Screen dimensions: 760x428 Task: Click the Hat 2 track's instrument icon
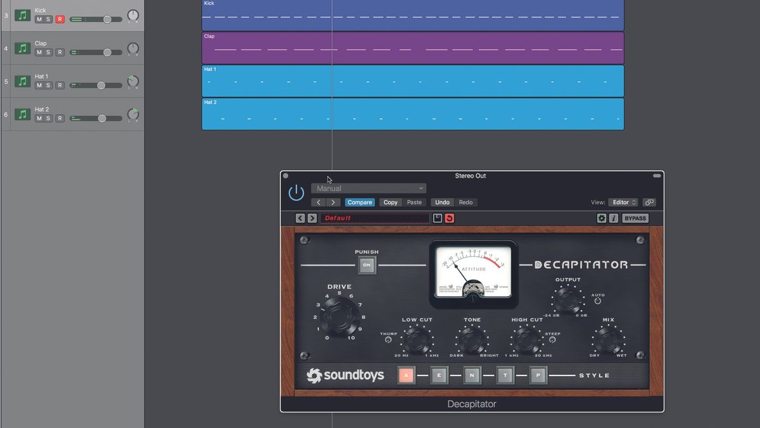(23, 114)
